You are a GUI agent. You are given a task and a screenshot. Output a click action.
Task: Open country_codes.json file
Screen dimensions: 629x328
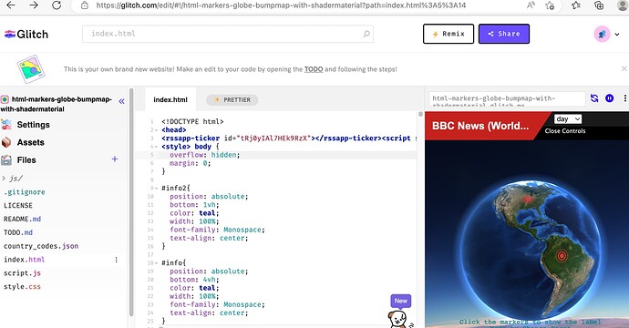(x=41, y=246)
